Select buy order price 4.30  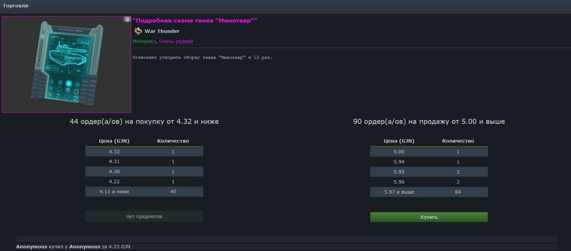114,172
